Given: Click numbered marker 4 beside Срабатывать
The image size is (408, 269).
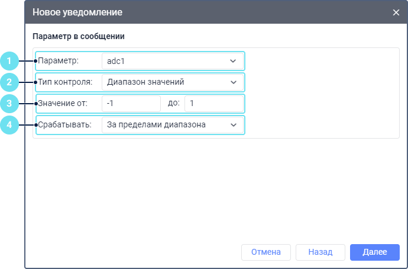Looking at the screenshot, I should [9, 124].
